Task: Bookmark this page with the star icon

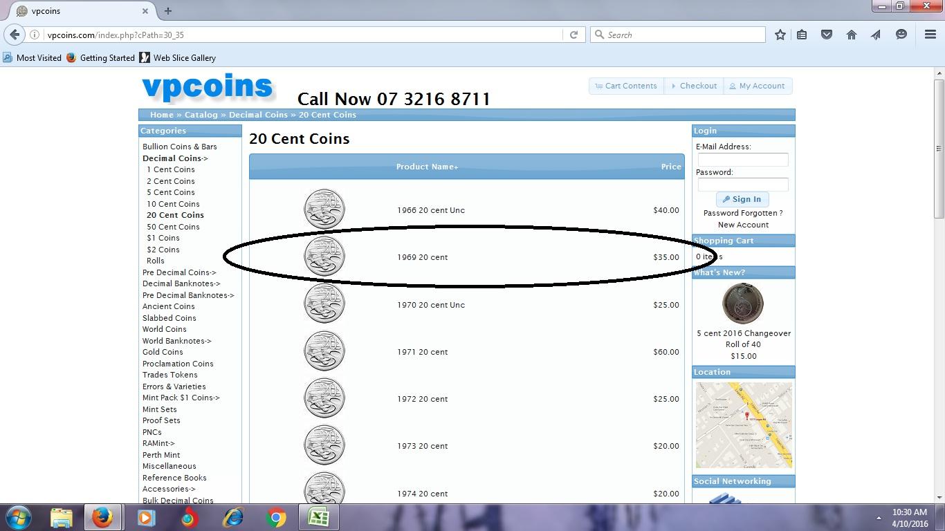Action: tap(780, 35)
